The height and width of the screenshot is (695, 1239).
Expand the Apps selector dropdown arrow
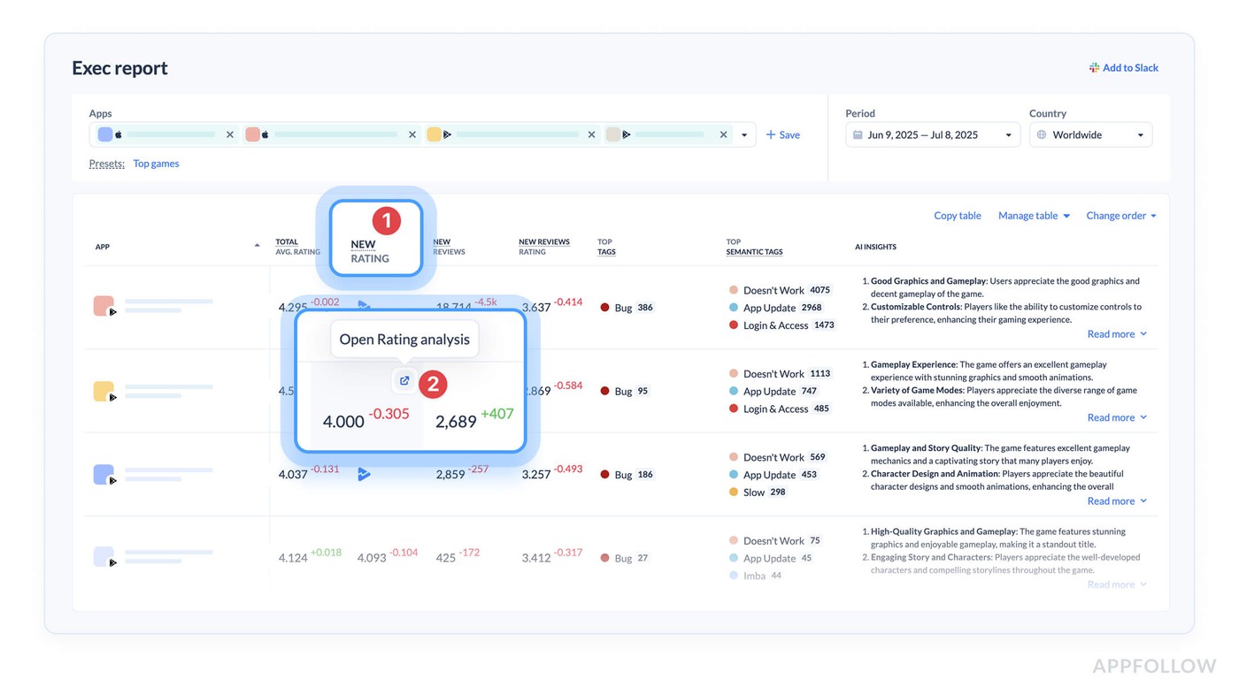pyautogui.click(x=744, y=135)
